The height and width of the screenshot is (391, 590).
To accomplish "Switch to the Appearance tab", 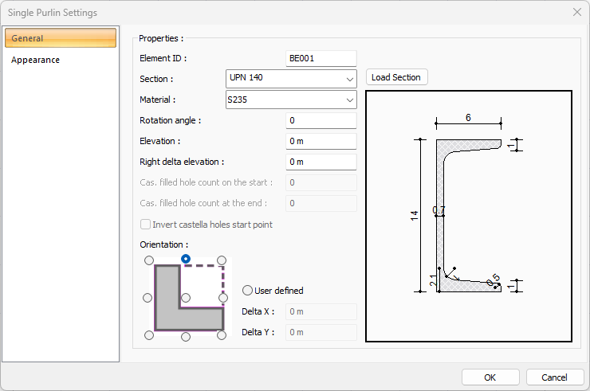I will point(35,60).
